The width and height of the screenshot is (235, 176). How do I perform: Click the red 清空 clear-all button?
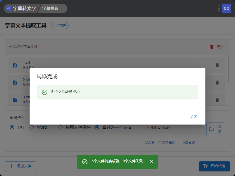pos(217,47)
